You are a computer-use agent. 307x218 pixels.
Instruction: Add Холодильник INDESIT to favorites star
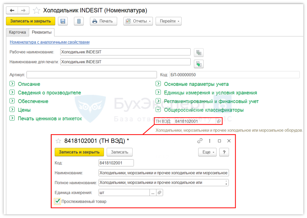37,10
